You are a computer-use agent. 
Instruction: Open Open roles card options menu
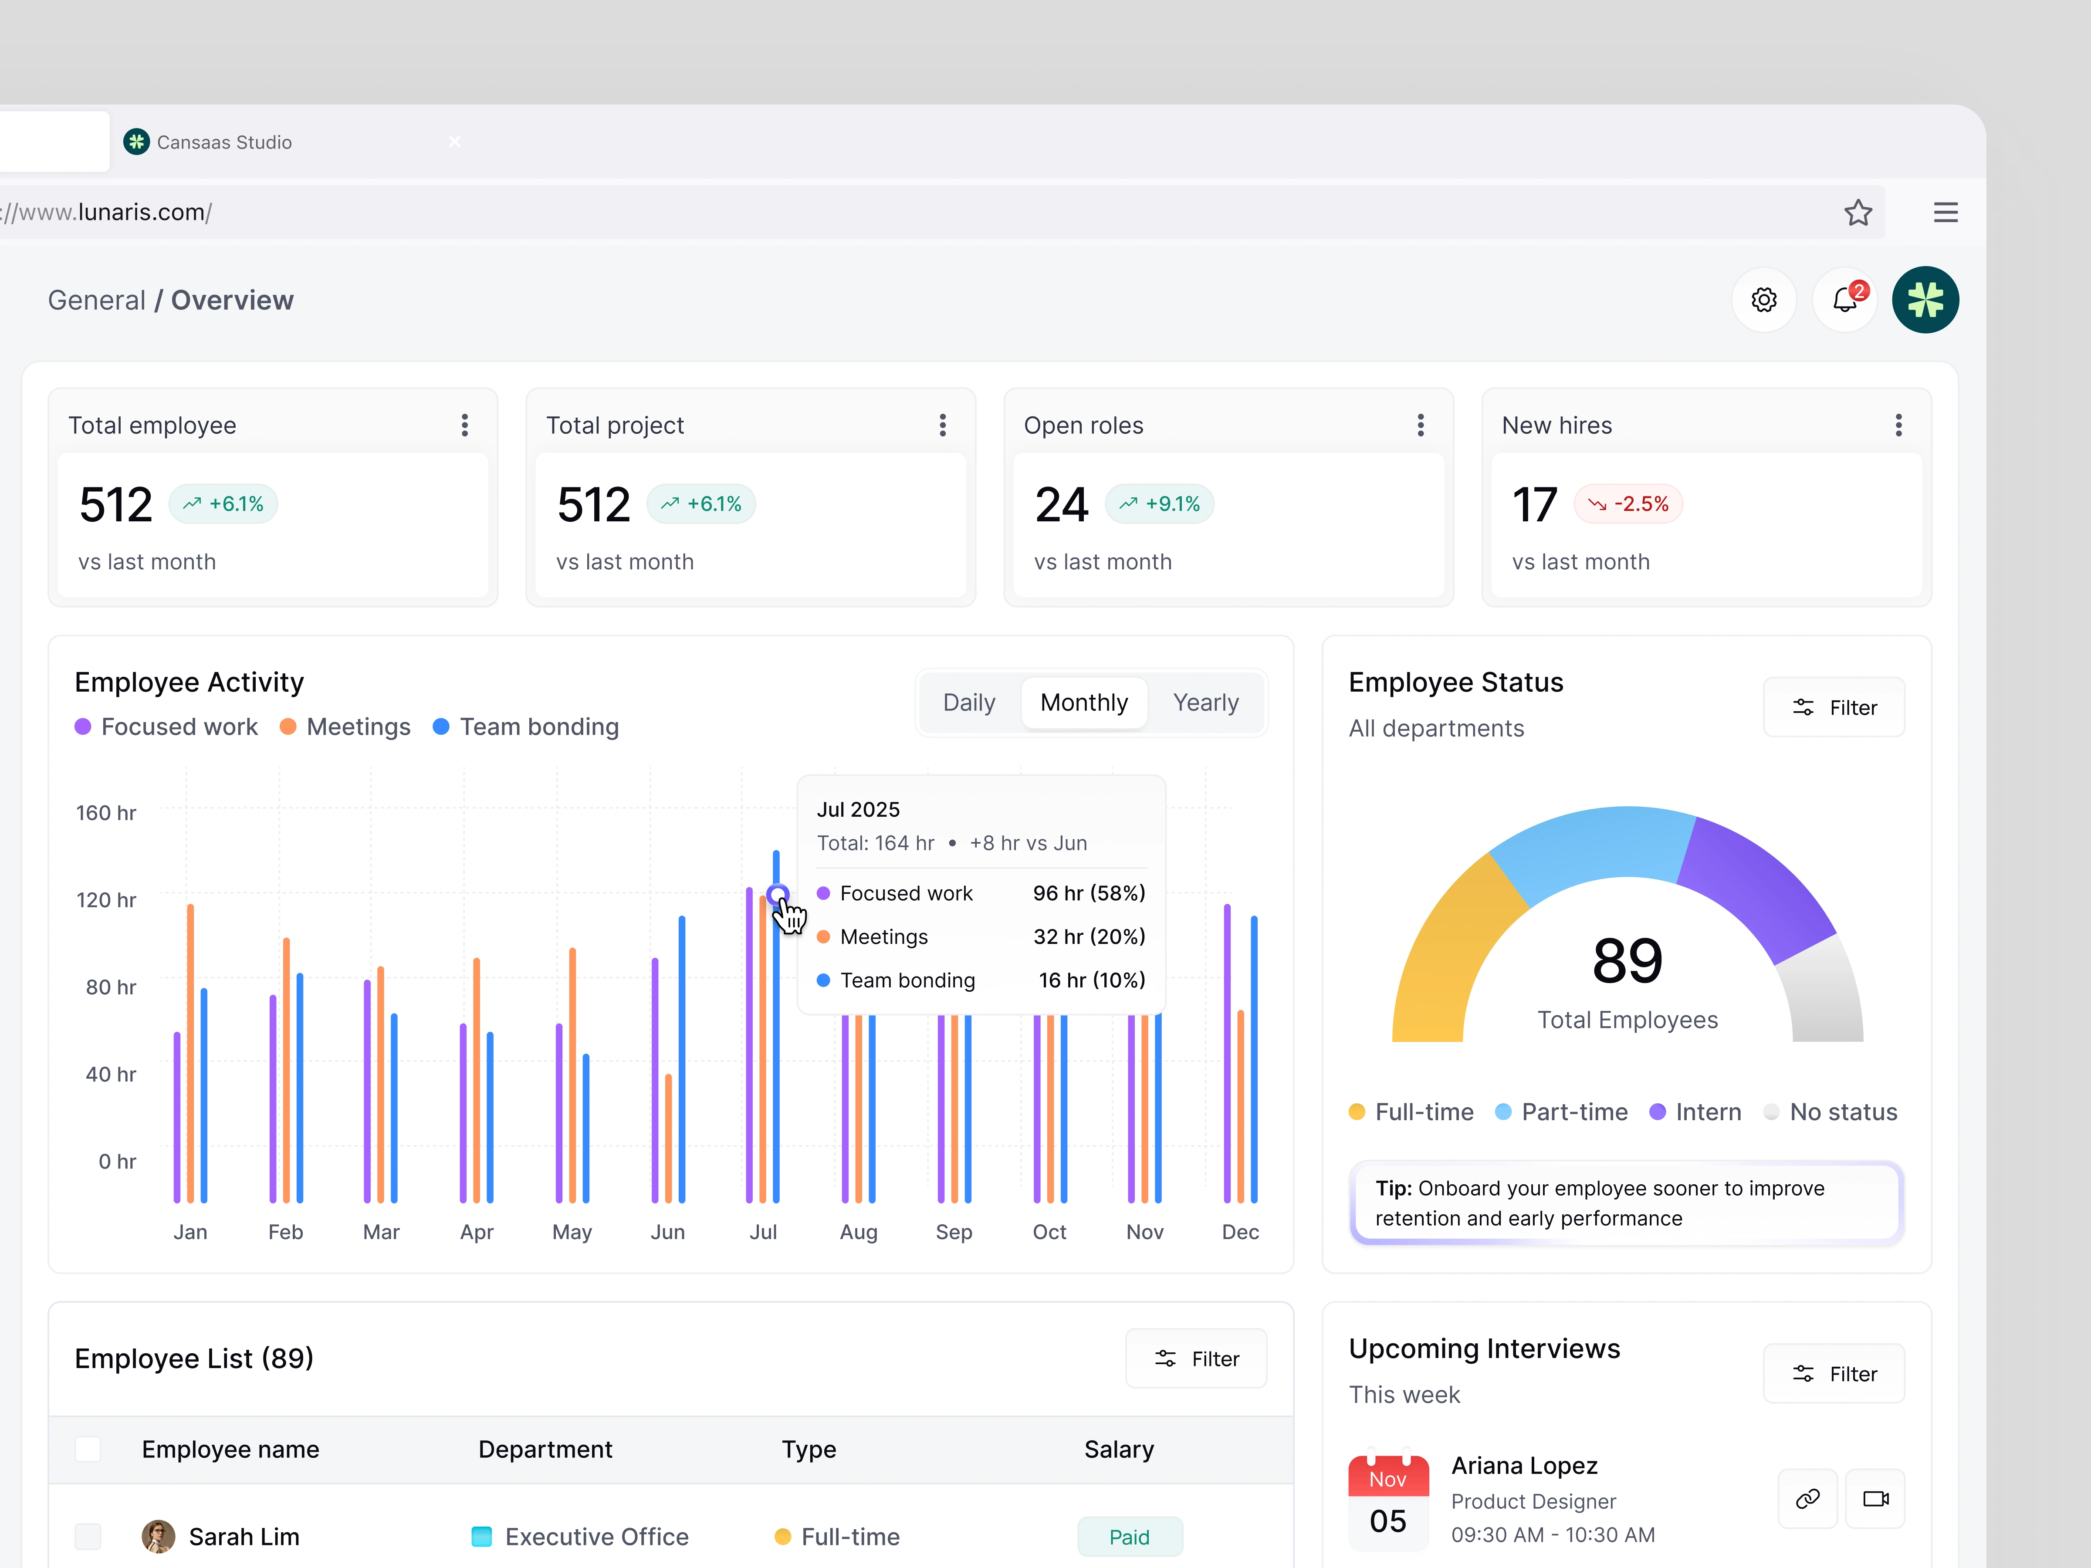point(1420,425)
